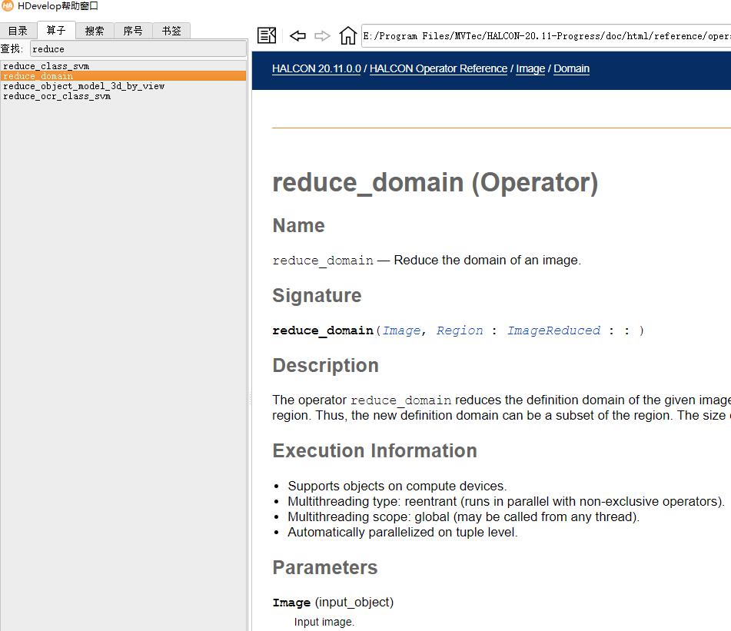This screenshot has height=631, width=731.
Task: Go back to previous help page
Action: tap(297, 35)
